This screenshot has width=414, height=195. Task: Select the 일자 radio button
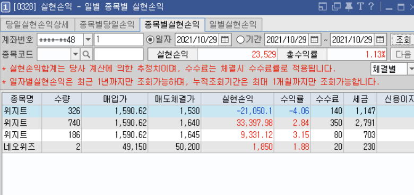click(151, 40)
